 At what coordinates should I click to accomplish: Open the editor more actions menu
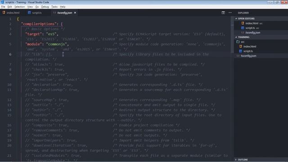tap(230, 13)
